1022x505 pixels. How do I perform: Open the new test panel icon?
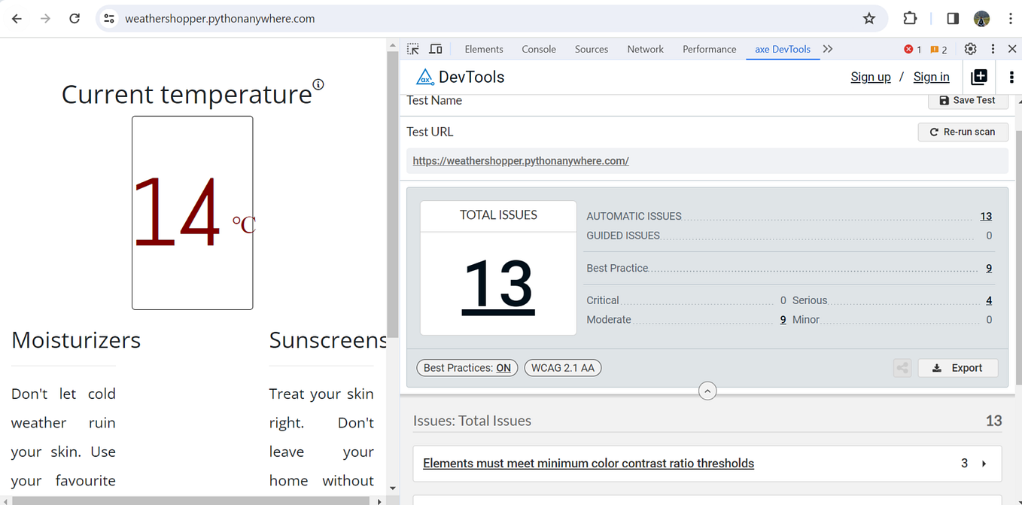point(978,76)
